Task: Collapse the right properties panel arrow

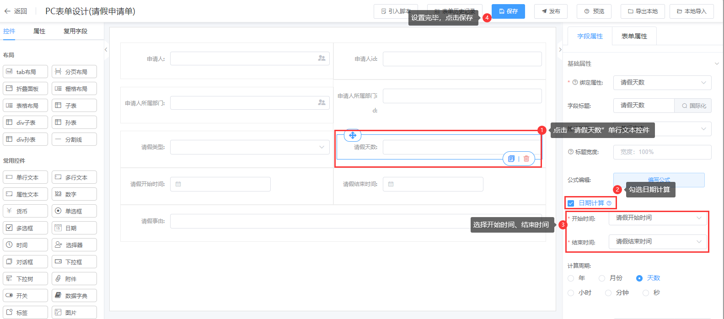Action: 560,49
